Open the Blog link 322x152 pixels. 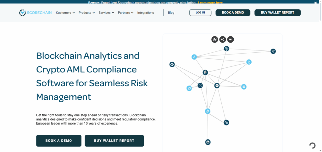[x=171, y=13]
